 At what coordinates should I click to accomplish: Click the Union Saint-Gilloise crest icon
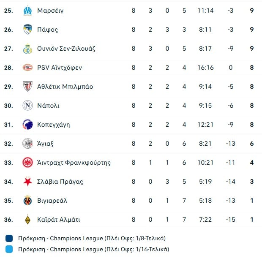pos(27,49)
